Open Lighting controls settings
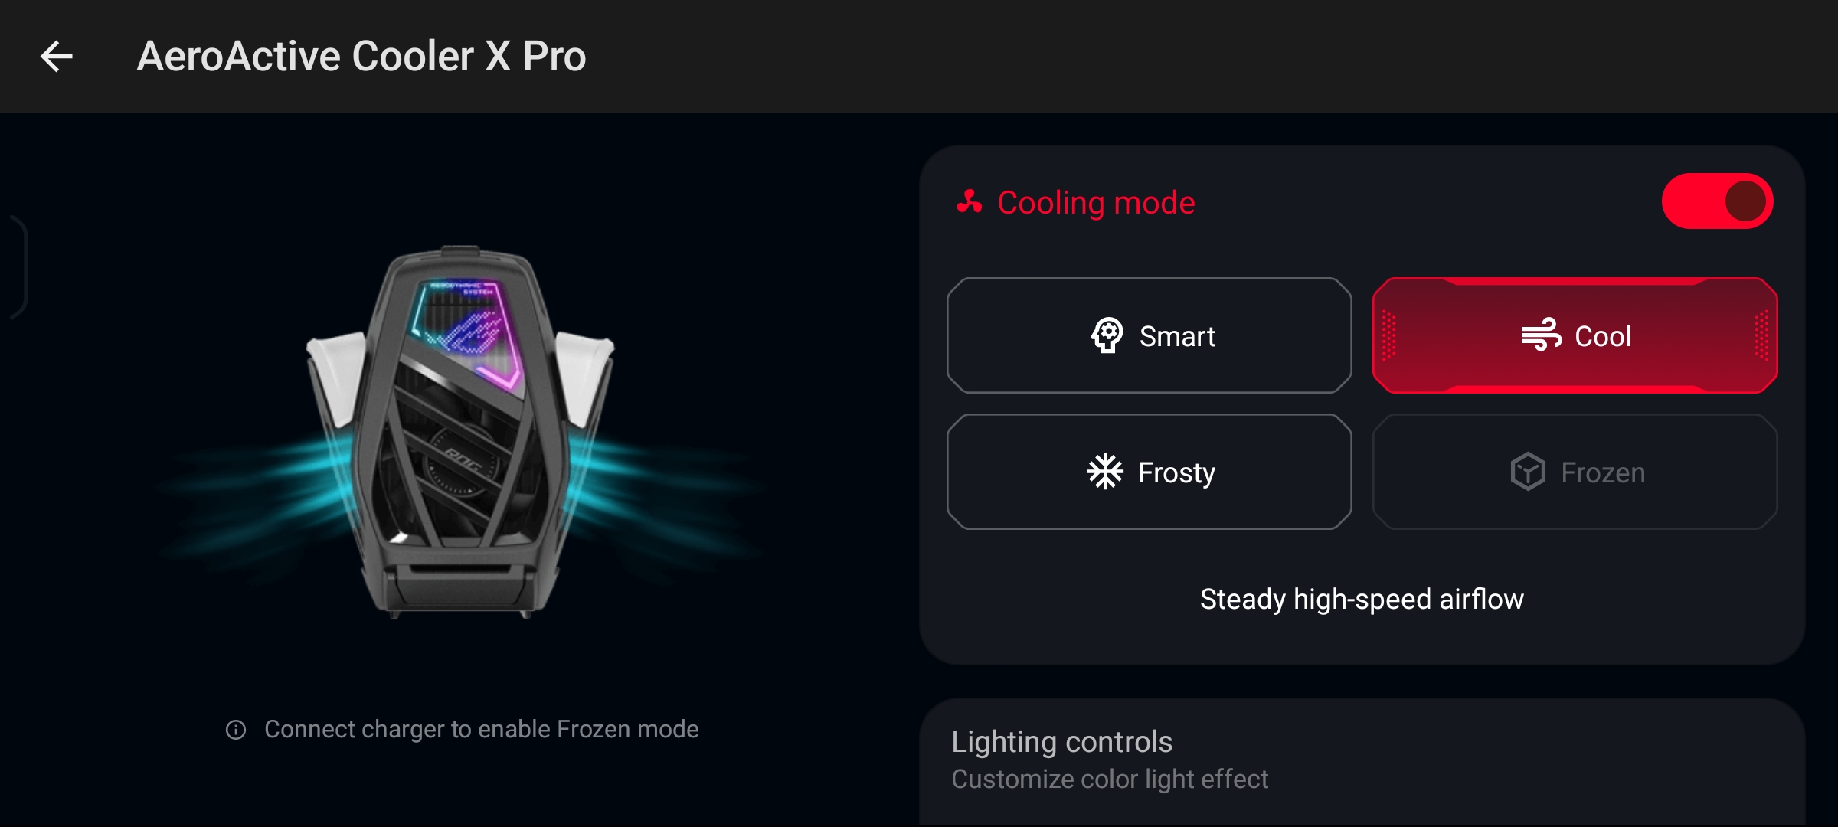1838x827 pixels. pos(1362,760)
